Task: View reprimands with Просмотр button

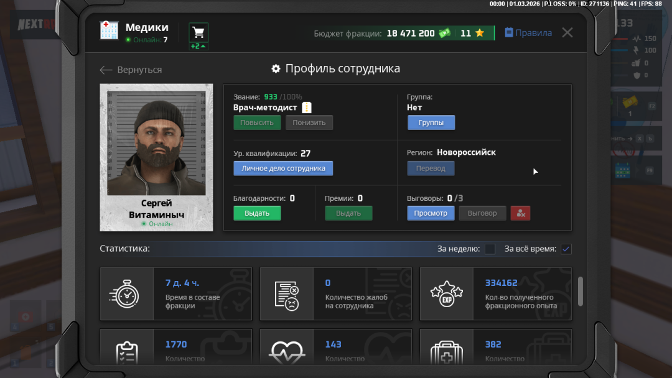Action: coord(431,213)
